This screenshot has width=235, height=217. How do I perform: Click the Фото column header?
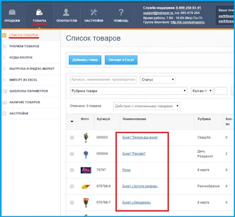coord(84,119)
